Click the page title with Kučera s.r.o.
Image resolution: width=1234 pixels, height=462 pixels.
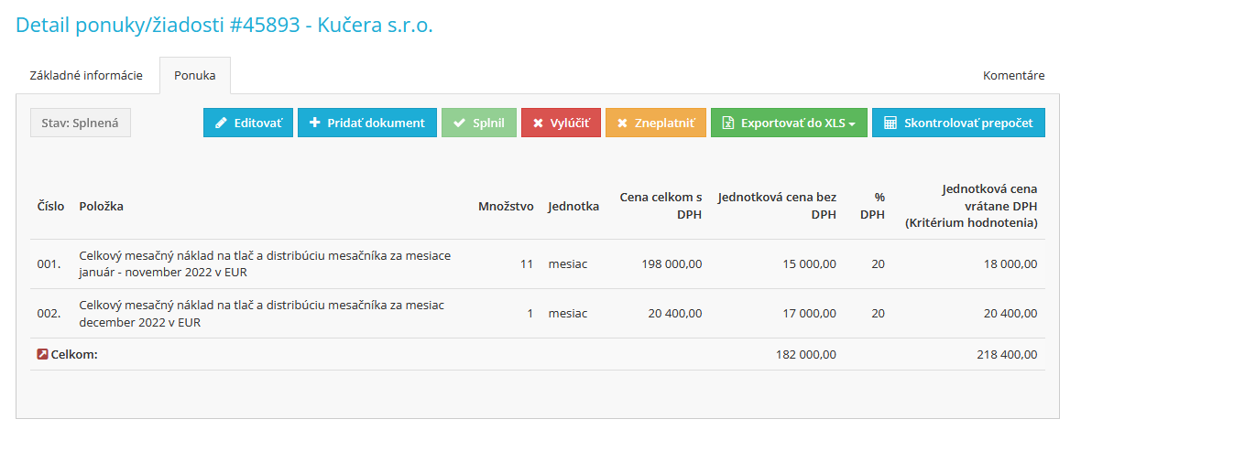tap(224, 26)
